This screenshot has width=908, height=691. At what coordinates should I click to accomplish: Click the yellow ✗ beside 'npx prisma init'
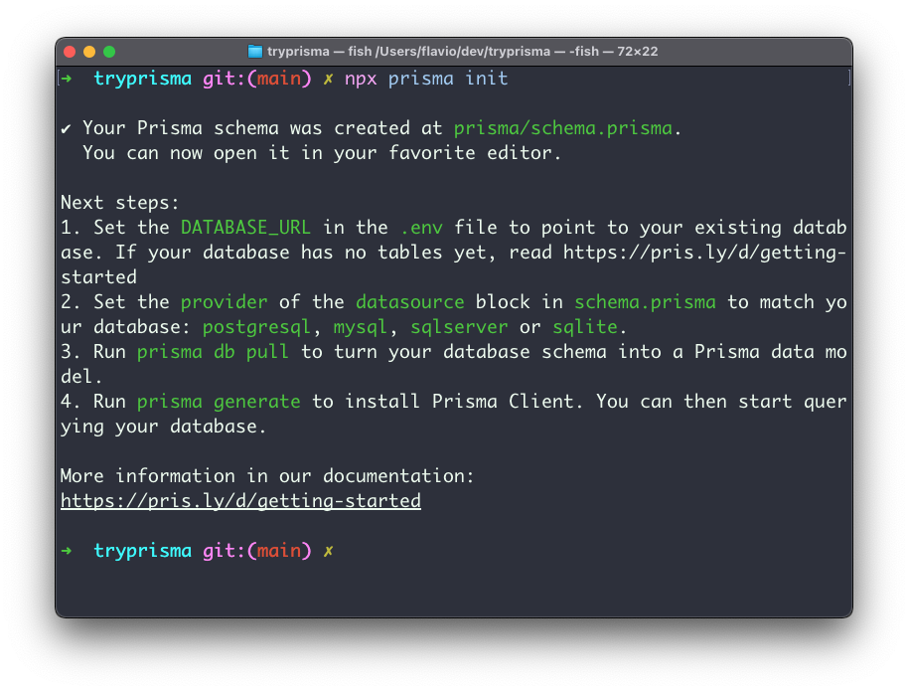(x=329, y=79)
